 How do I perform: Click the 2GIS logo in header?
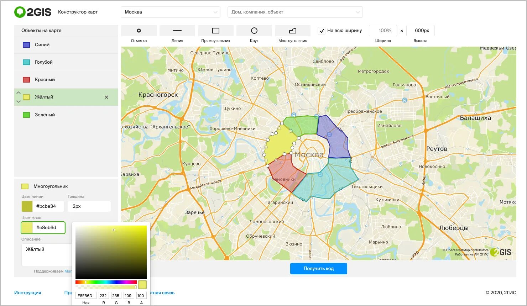click(x=33, y=12)
